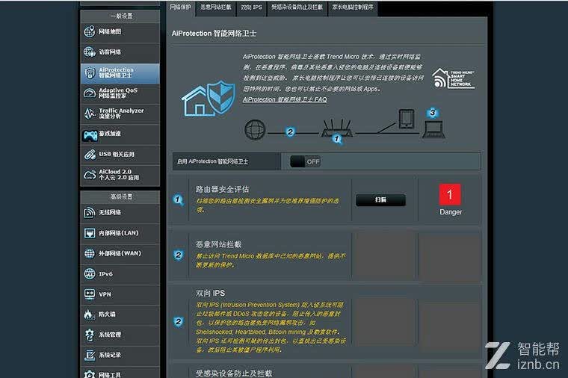Open AiCloud 2.0 cloud icon
The image size is (568, 378).
(x=90, y=175)
